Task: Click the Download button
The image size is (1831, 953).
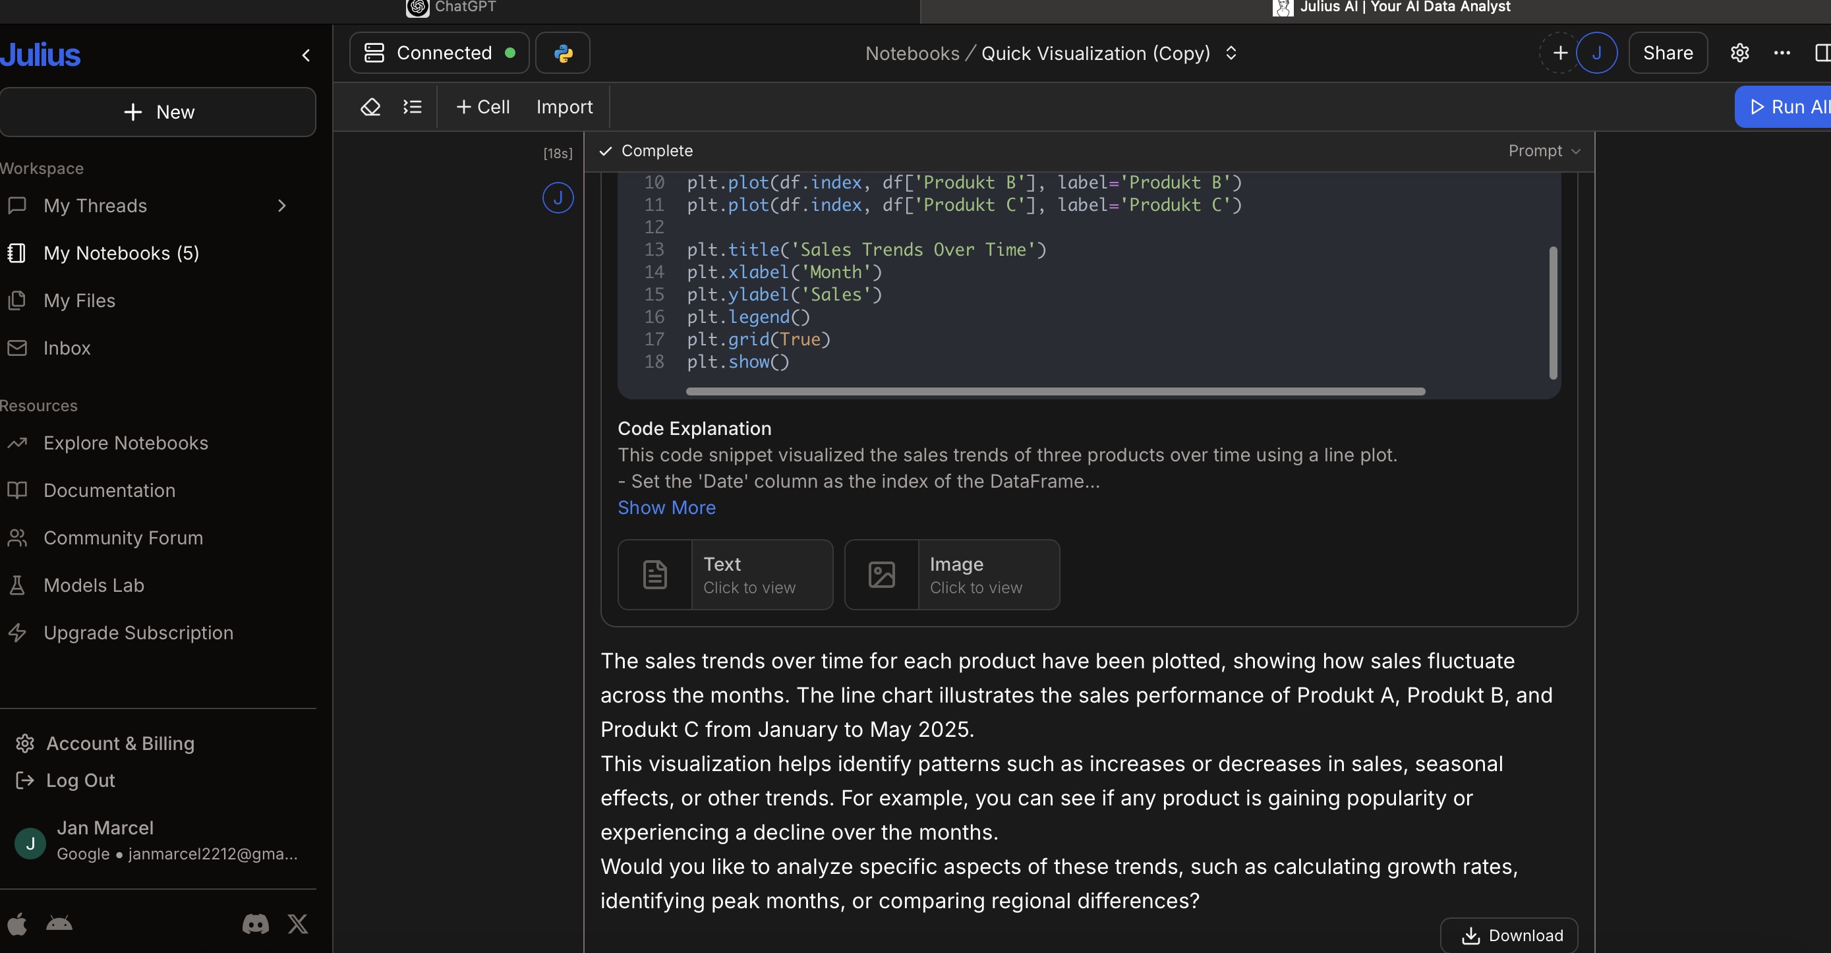Action: click(x=1509, y=935)
